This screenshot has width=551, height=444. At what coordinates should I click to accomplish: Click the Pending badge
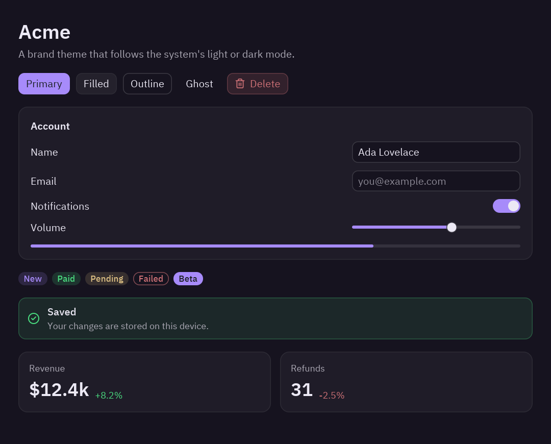click(x=107, y=279)
